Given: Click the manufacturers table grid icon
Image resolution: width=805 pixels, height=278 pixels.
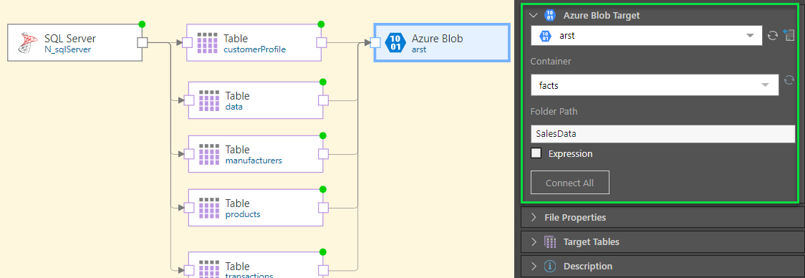Looking at the screenshot, I should tap(209, 154).
